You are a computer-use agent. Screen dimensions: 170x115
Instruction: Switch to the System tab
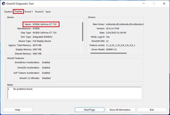[8, 12]
